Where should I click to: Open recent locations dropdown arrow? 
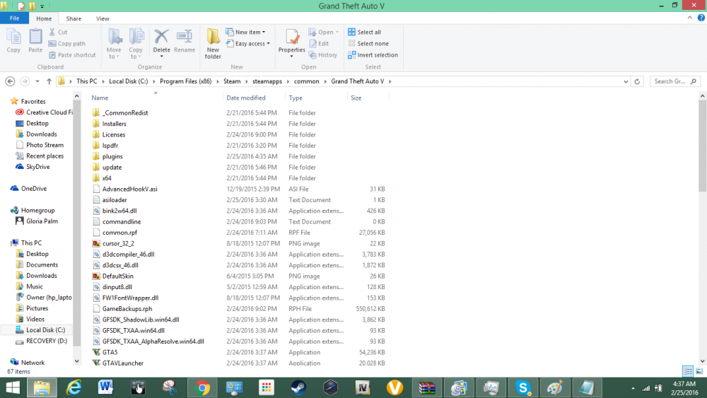[x=37, y=81]
